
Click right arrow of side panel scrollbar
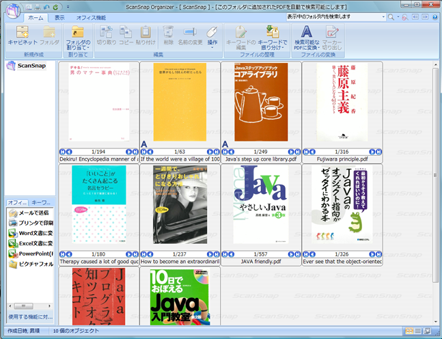point(50,306)
